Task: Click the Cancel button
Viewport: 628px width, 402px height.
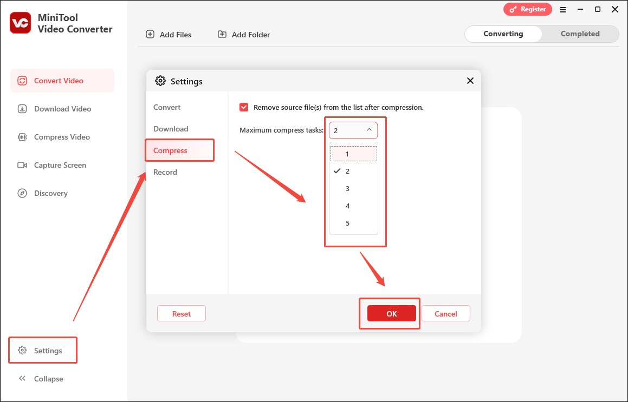Action: pos(446,314)
